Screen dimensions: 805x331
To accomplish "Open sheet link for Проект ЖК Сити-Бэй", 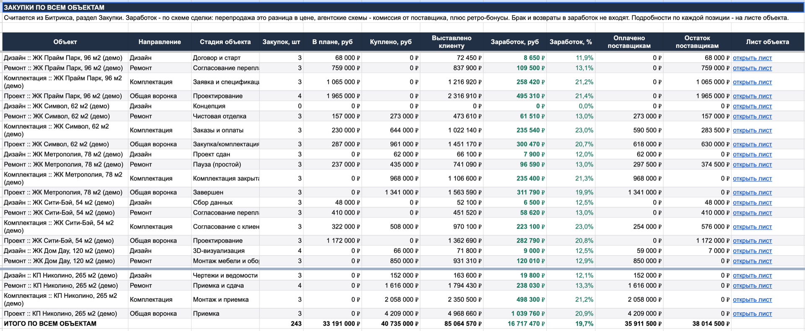I will coord(752,241).
